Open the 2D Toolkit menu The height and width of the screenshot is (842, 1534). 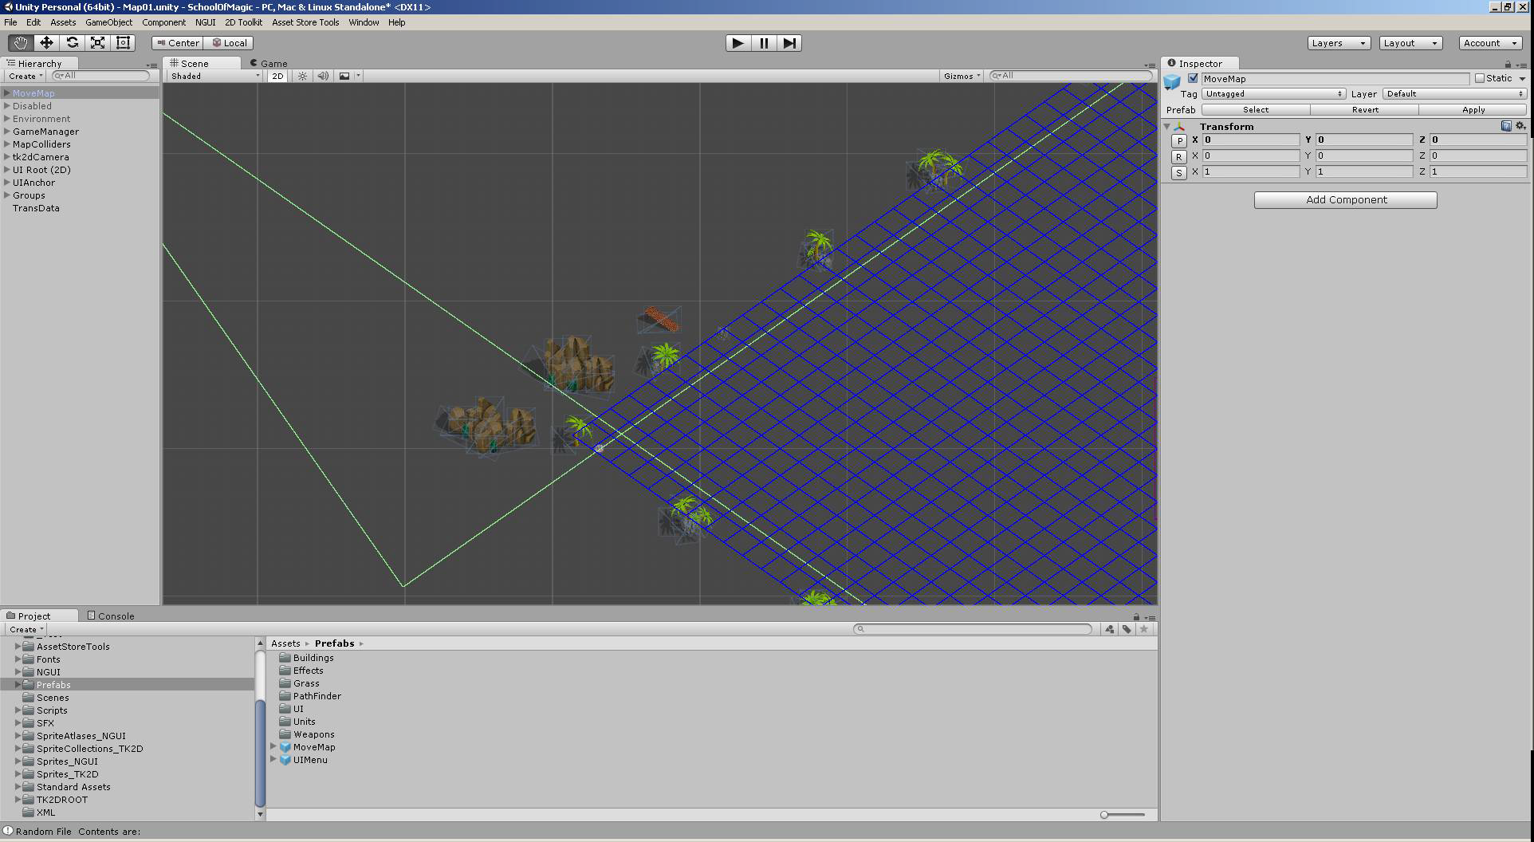(x=243, y=22)
